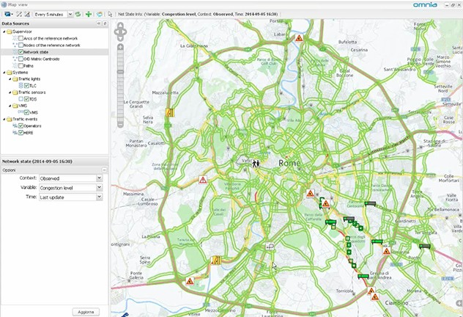Viewport: 463px width, 317px height.
Task: Click the Data Sources panel header
Action: coord(54,23)
